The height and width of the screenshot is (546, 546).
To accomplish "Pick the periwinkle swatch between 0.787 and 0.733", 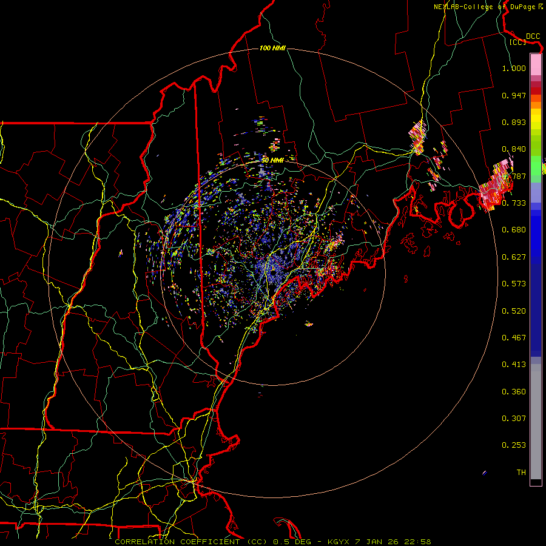I will click(536, 192).
